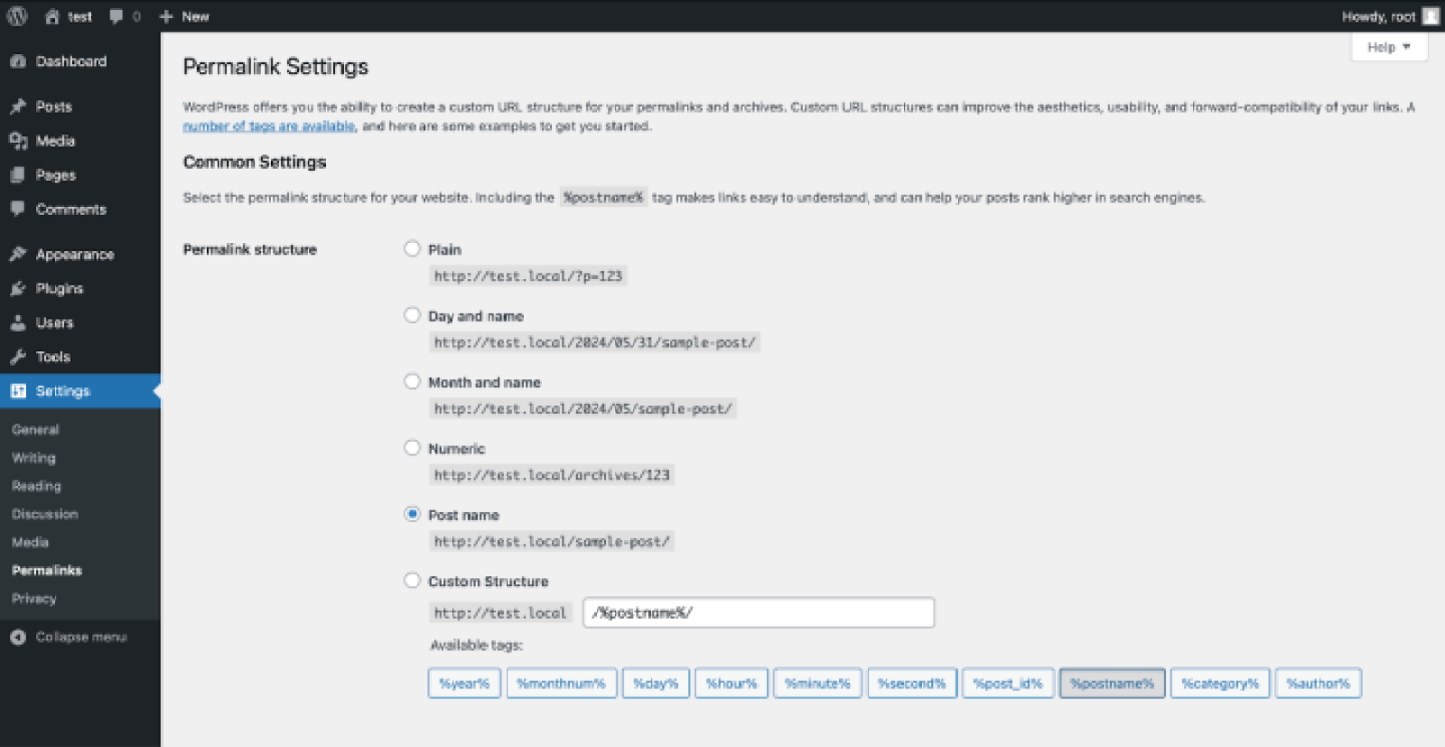
Task: Click the Settings sliders icon
Action: click(x=18, y=391)
